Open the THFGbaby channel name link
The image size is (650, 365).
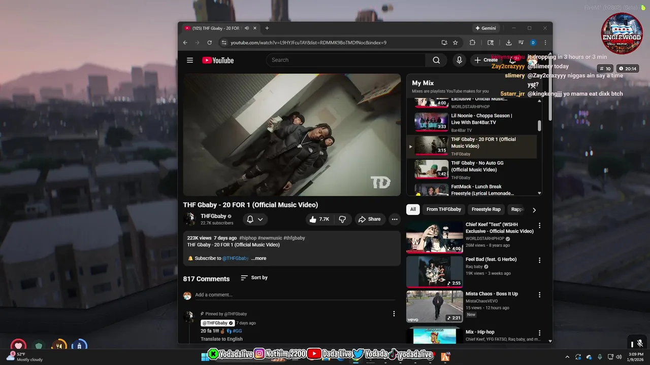click(213, 216)
